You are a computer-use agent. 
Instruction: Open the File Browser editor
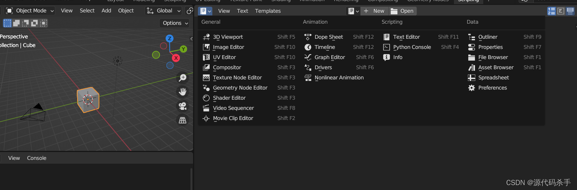coord(505,57)
